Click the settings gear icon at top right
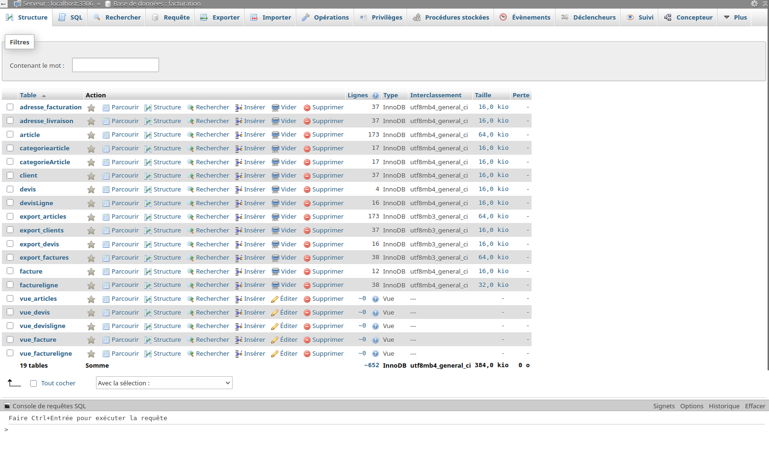The image size is (769, 456). [x=754, y=4]
